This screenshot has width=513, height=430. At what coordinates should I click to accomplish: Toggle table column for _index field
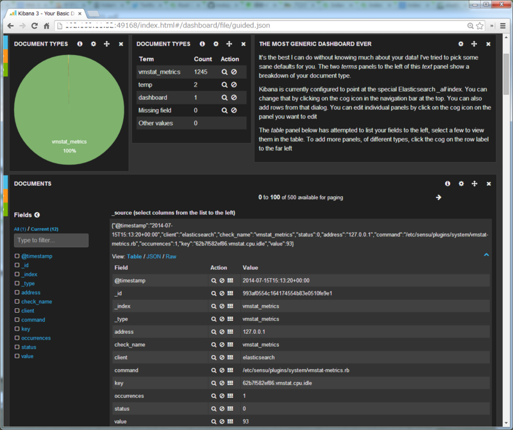230,306
